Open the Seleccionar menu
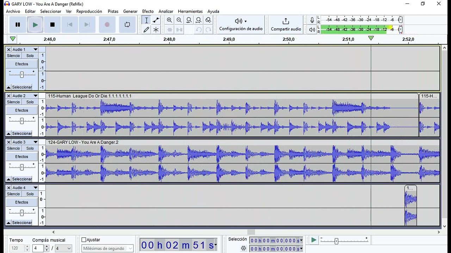Image resolution: width=451 pixels, height=253 pixels. [51, 11]
